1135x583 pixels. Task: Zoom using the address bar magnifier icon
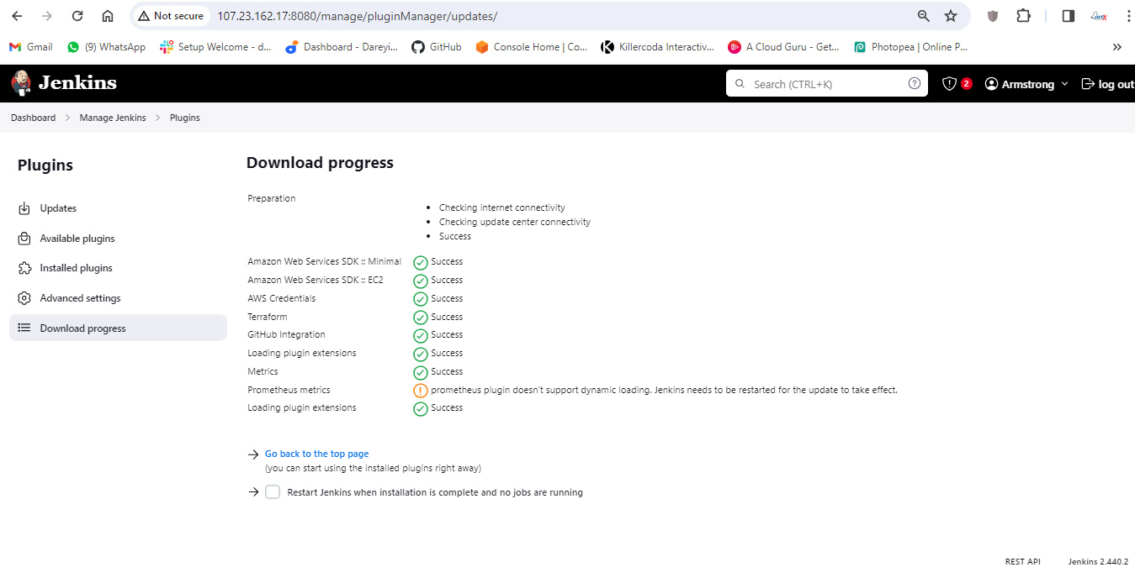[x=923, y=16]
